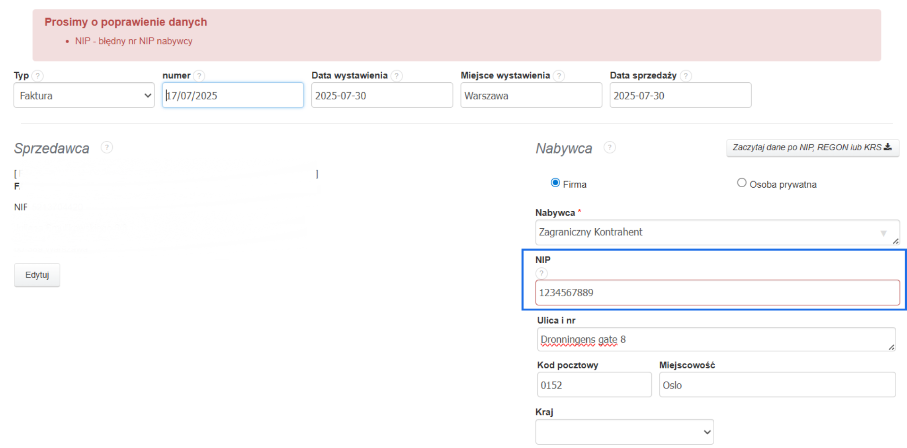Expand the Nabywca name suggestions arrow
907x448 pixels.
point(883,233)
